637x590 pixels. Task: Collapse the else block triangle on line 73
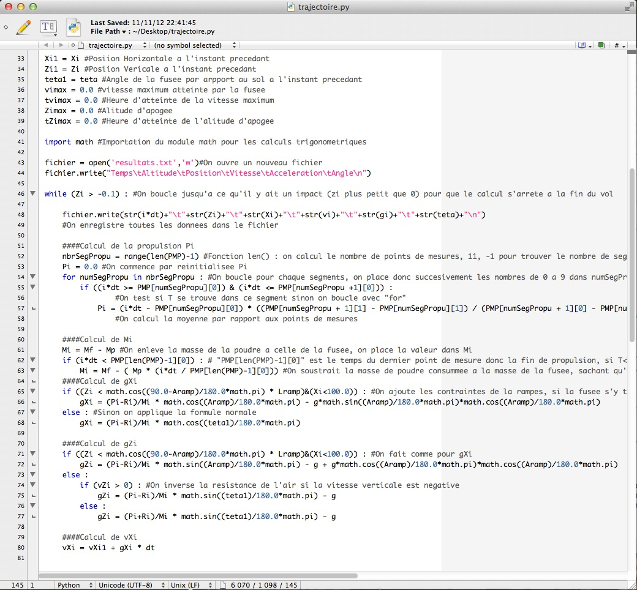33,474
